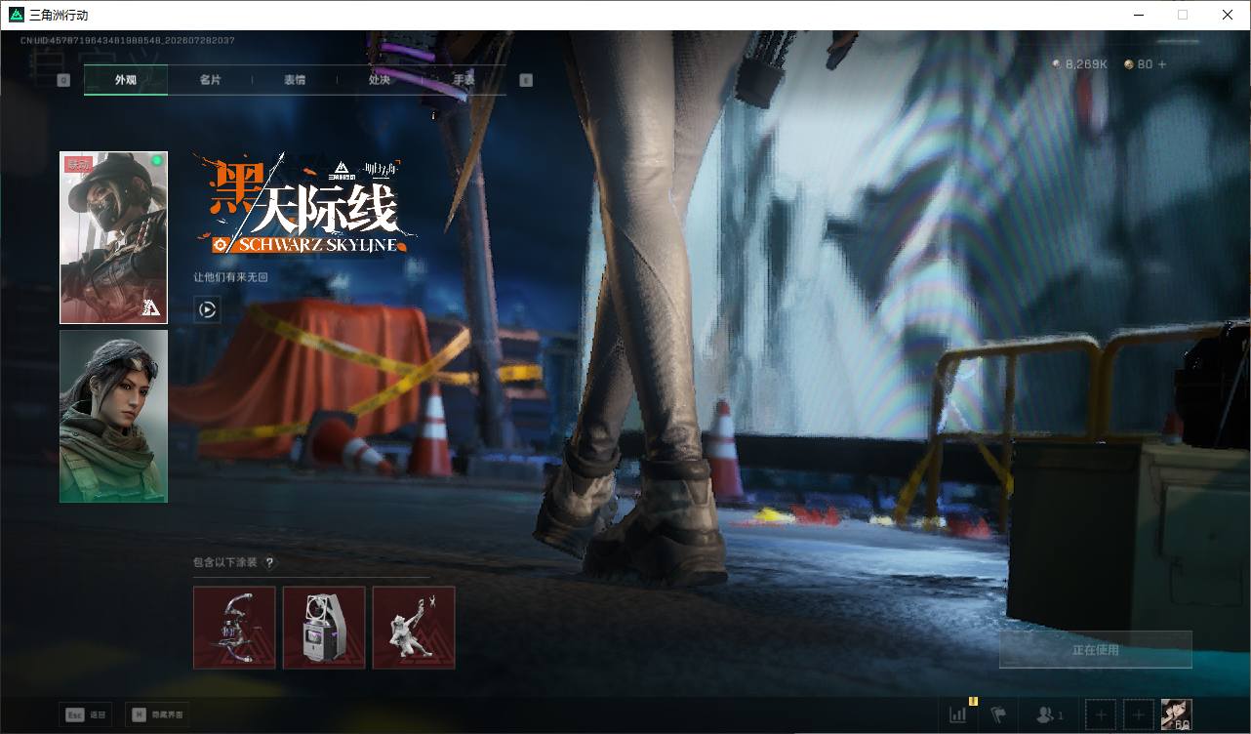Click the Q previous-tab key icon
Image resolution: width=1251 pixels, height=734 pixels.
(63, 80)
